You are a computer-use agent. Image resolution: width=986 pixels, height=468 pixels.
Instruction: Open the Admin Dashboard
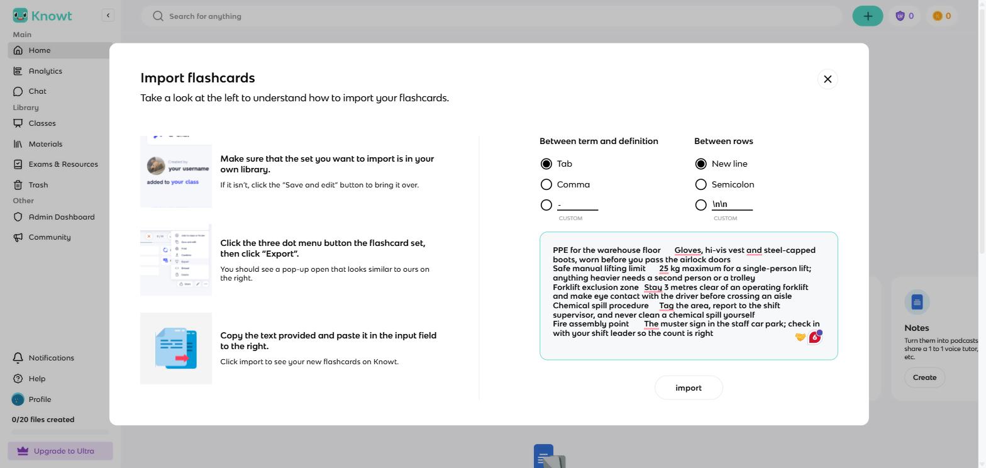click(60, 217)
